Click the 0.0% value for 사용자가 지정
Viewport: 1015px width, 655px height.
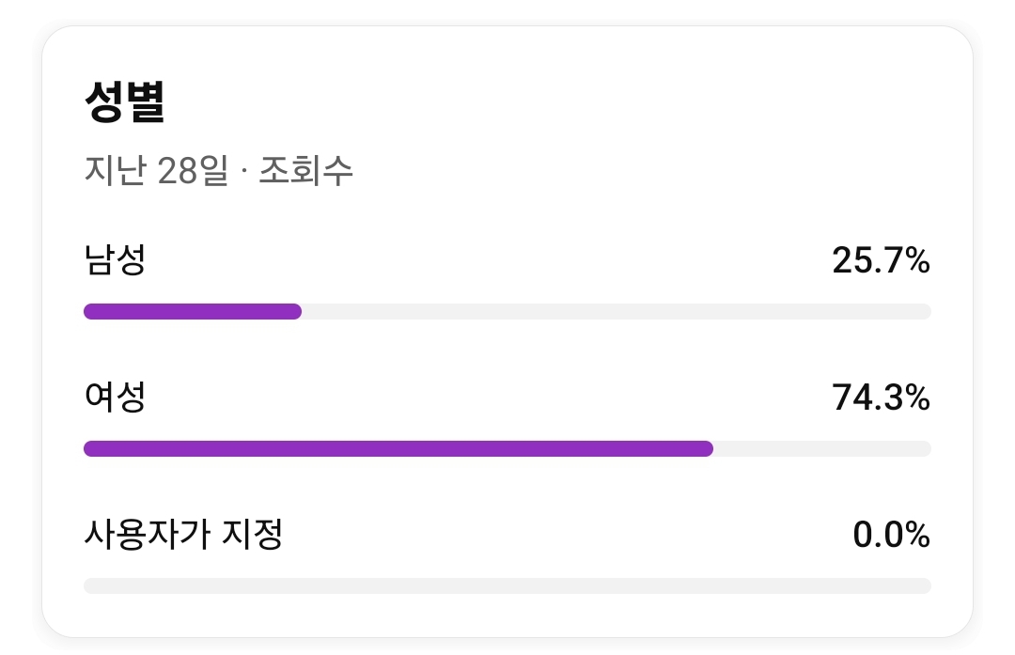pyautogui.click(x=891, y=536)
